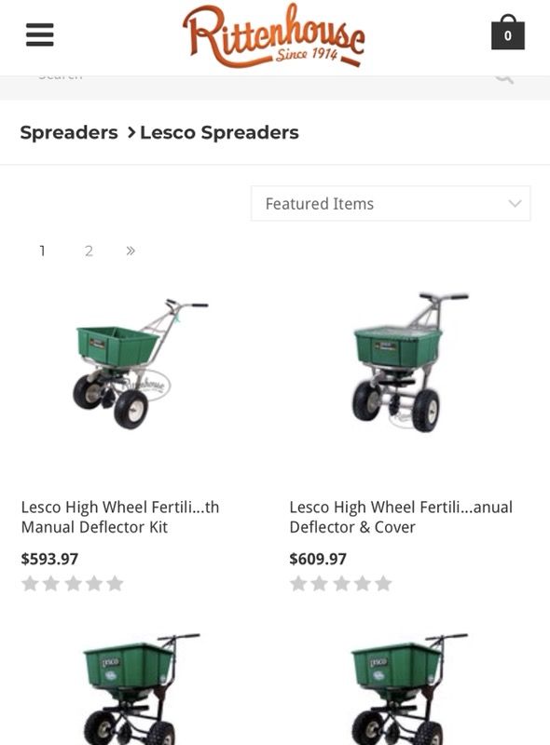Click the Rittenhouse logo
550x745 pixels.
pyautogui.click(x=275, y=35)
